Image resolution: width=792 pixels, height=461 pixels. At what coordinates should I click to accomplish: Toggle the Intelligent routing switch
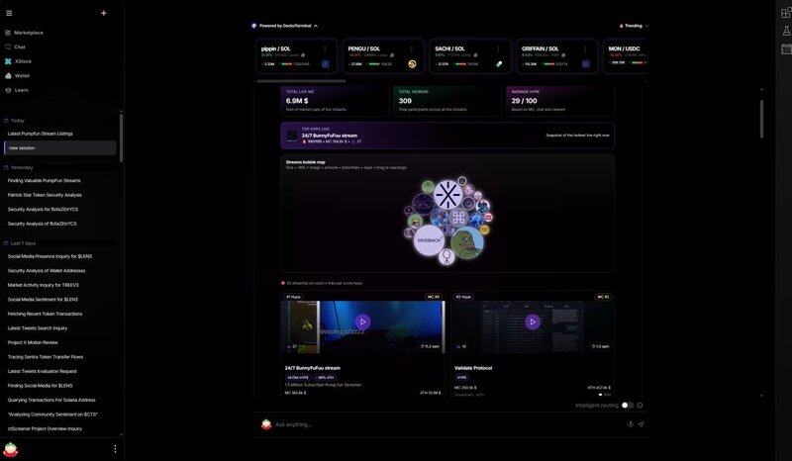pyautogui.click(x=627, y=405)
